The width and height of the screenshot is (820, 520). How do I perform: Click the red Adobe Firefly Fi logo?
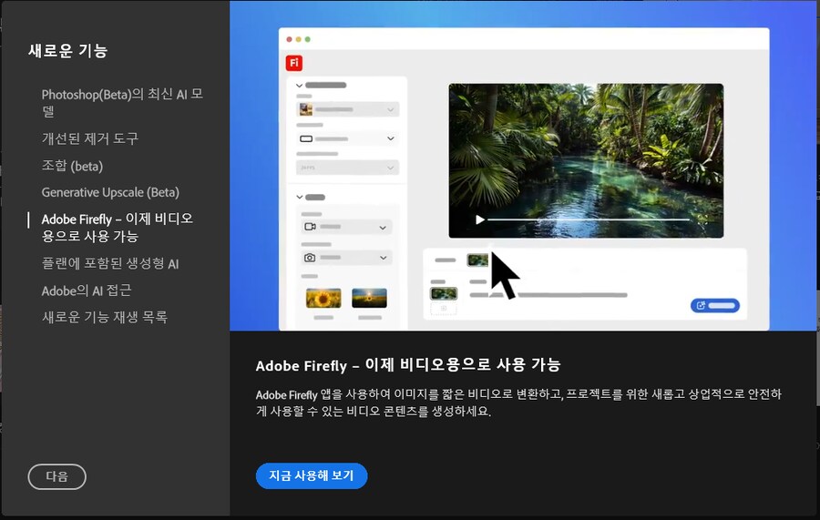(x=294, y=63)
